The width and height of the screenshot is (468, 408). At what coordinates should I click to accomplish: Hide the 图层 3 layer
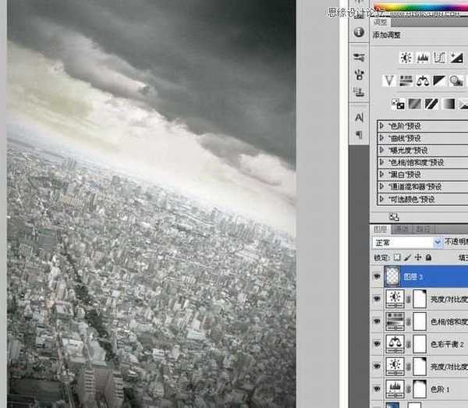[378, 276]
